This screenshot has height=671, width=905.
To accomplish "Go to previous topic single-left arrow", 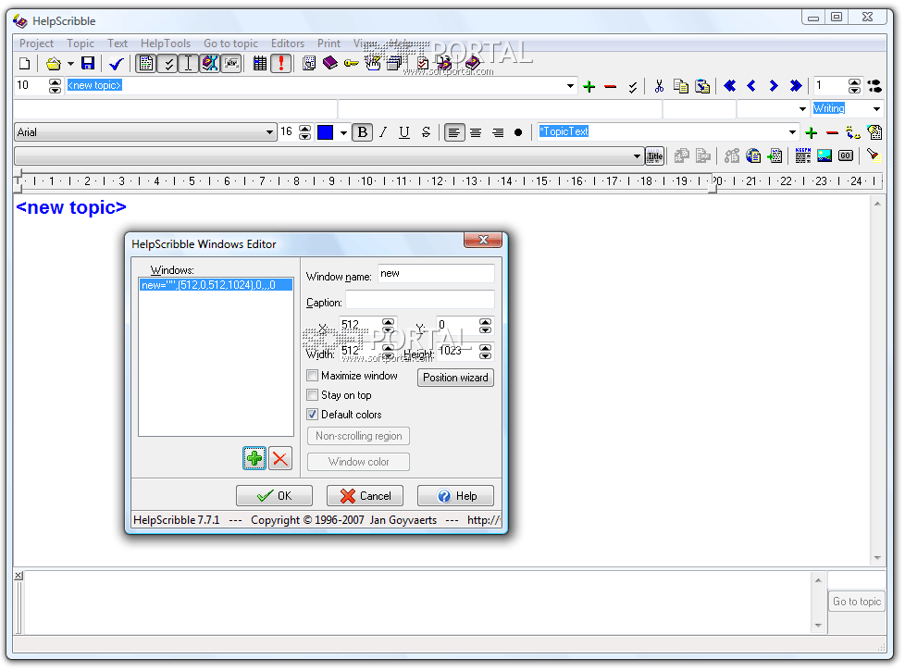I will tap(751, 86).
